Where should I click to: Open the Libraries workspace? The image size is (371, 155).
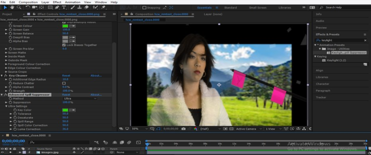click(285, 8)
